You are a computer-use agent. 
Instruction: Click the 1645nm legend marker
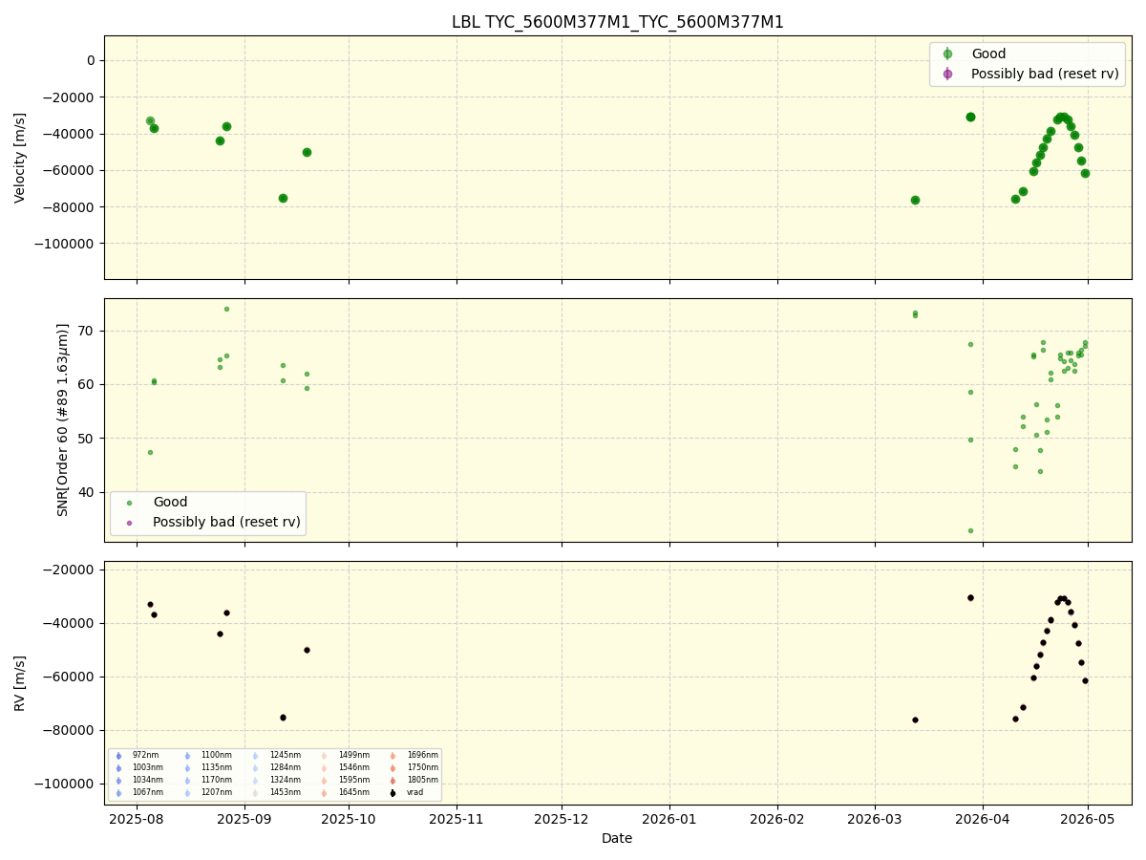pos(324,793)
